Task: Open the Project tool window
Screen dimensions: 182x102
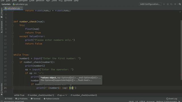Action: [2, 12]
